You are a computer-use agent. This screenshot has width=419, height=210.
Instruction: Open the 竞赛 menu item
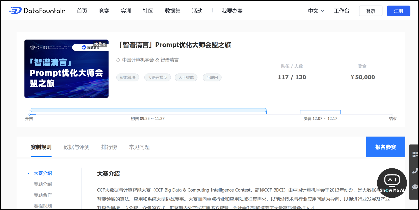point(104,11)
